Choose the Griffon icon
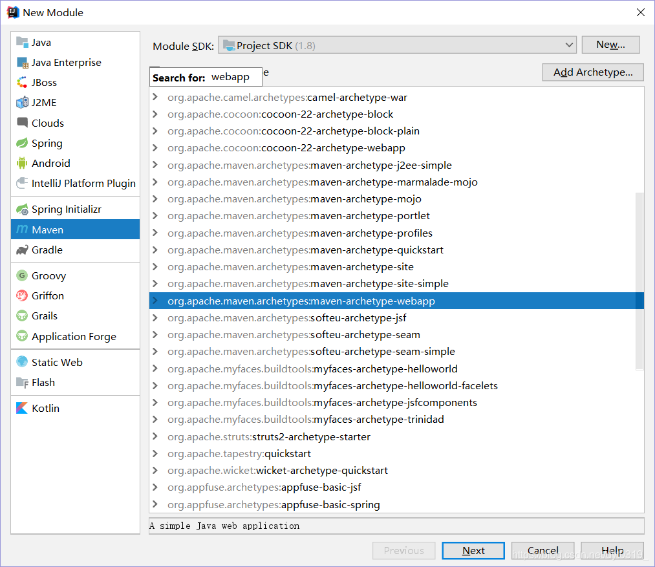 click(x=22, y=296)
